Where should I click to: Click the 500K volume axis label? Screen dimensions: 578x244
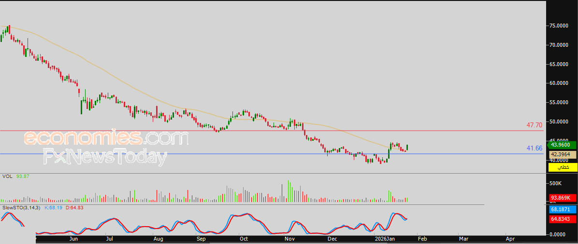(x=555, y=184)
